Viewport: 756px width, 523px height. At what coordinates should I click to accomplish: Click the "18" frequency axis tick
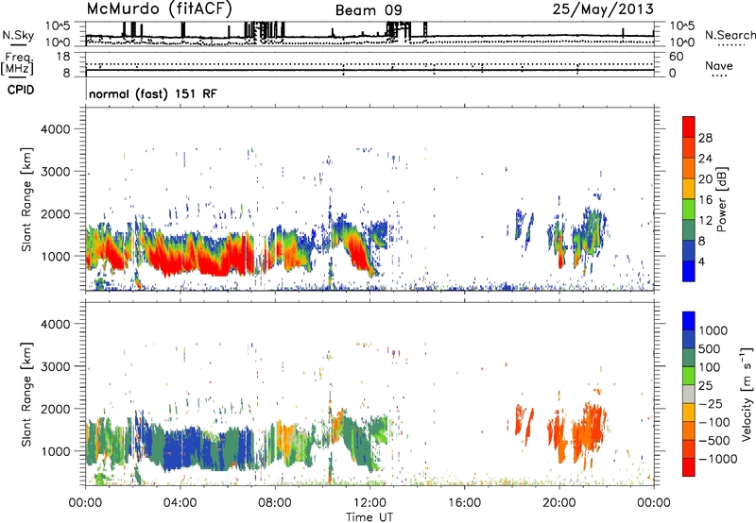(63, 57)
